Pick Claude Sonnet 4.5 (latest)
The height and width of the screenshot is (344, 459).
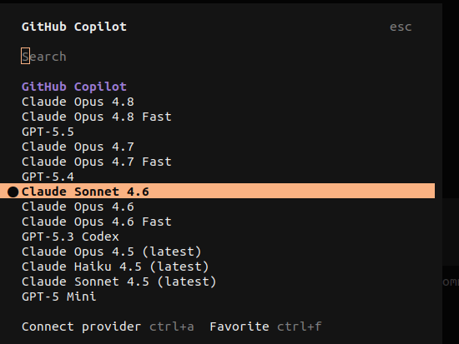coord(119,282)
